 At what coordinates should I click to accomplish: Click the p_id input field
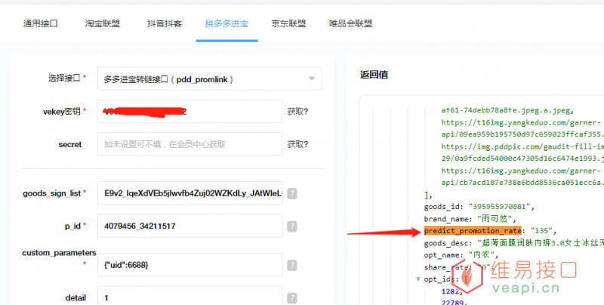point(190,226)
